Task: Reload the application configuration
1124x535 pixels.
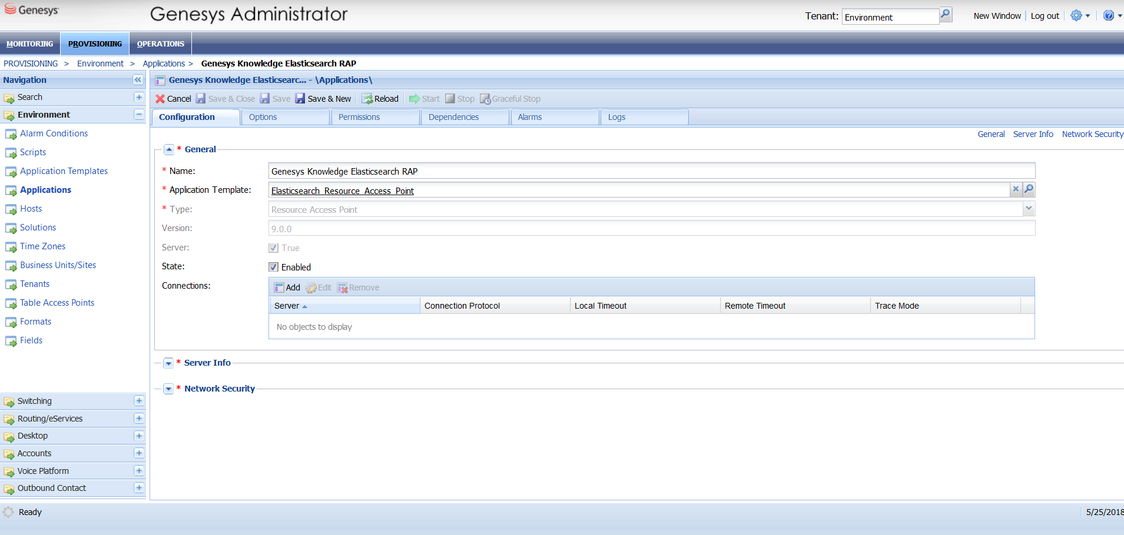Action: [x=380, y=99]
